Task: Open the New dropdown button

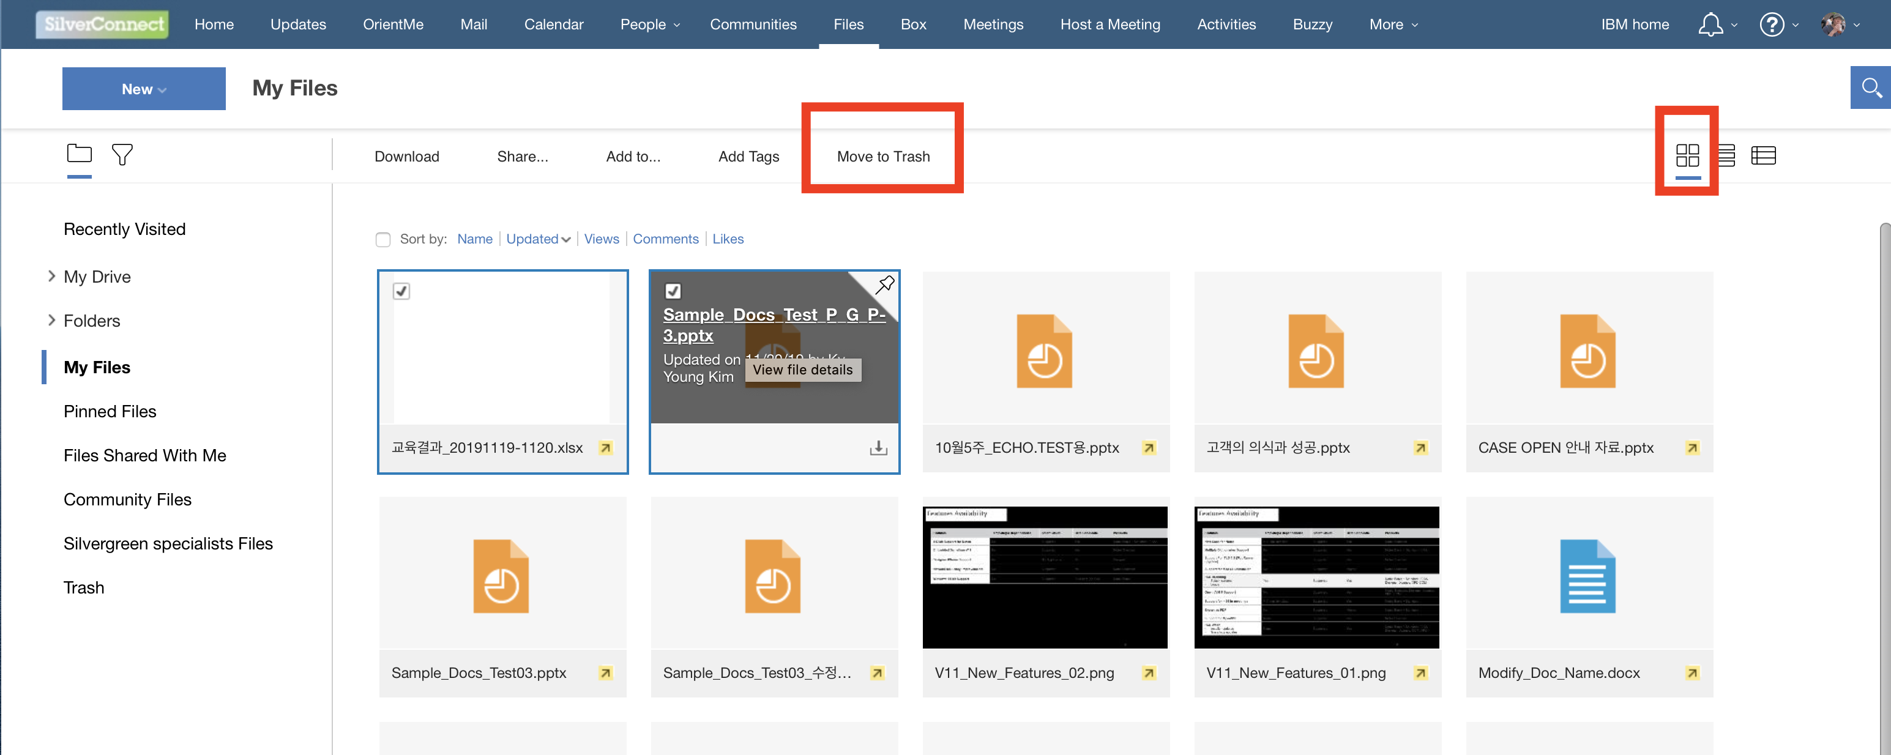Action: [x=144, y=89]
